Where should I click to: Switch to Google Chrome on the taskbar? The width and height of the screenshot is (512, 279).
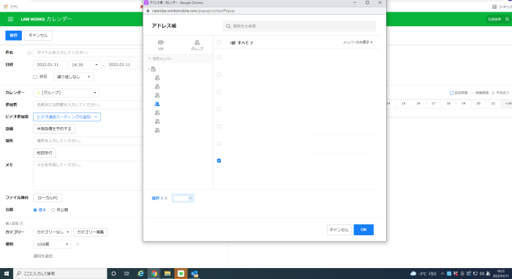click(154, 273)
